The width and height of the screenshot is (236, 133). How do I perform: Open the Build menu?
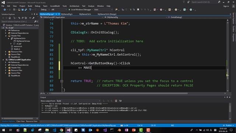[x=30, y=6]
